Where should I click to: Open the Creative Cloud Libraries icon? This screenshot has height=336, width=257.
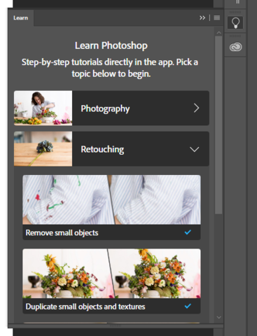(235, 47)
